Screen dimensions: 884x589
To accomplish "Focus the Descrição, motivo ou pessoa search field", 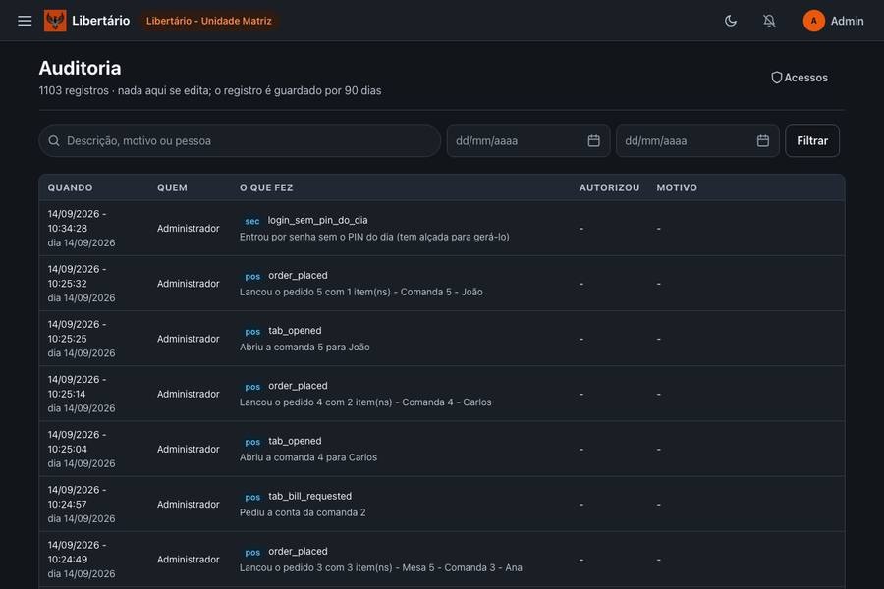I will (x=240, y=141).
